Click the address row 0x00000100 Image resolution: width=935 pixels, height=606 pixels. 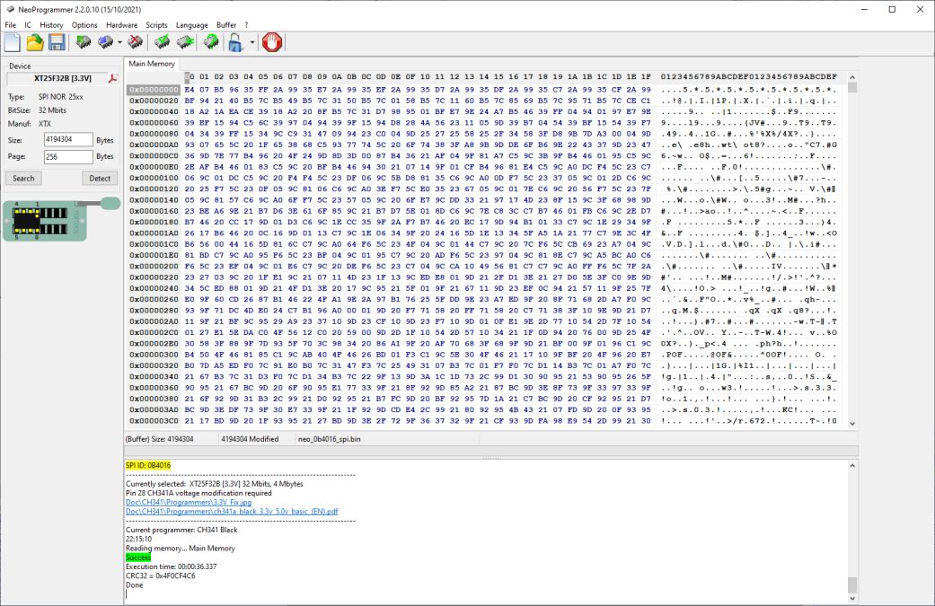[x=154, y=178]
